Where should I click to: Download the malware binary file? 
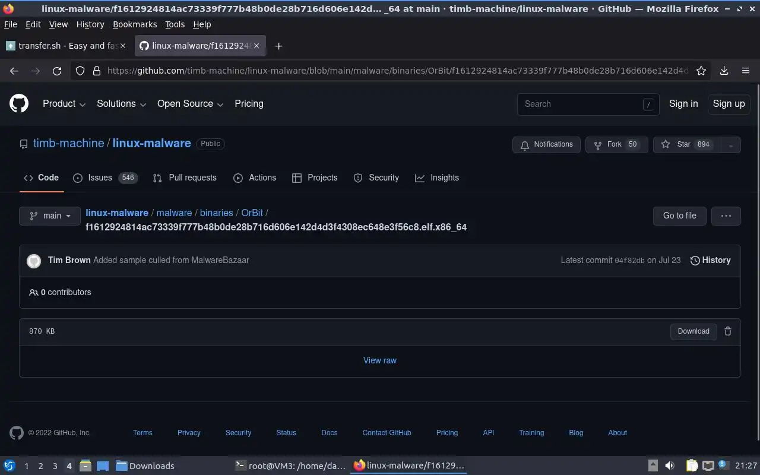pyautogui.click(x=693, y=331)
